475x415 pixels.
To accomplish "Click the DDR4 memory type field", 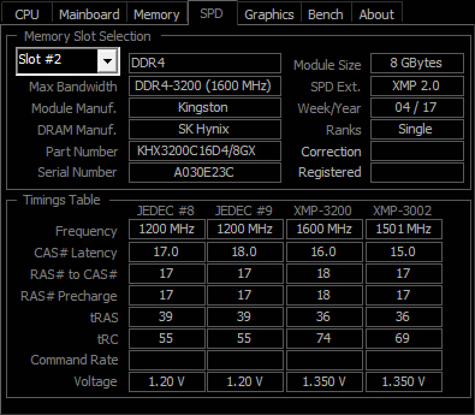I will pos(205,63).
